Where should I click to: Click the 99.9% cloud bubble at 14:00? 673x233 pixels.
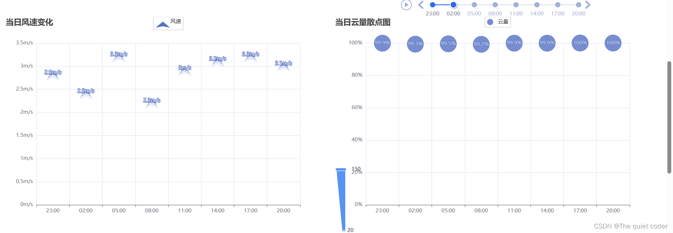[547, 43]
